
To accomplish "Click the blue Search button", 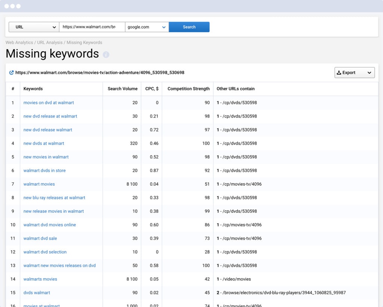I will click(189, 27).
